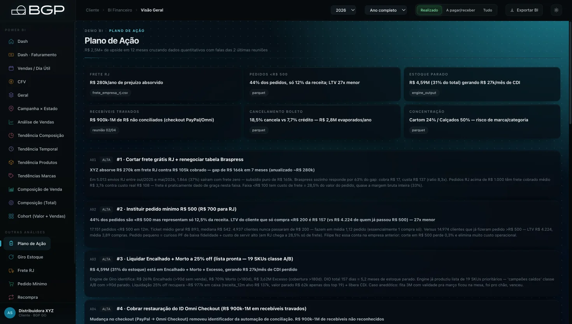Click action title #1 Cortar frete grátis RJ
Image resolution: width=572 pixels, height=324 pixels.
(x=180, y=159)
